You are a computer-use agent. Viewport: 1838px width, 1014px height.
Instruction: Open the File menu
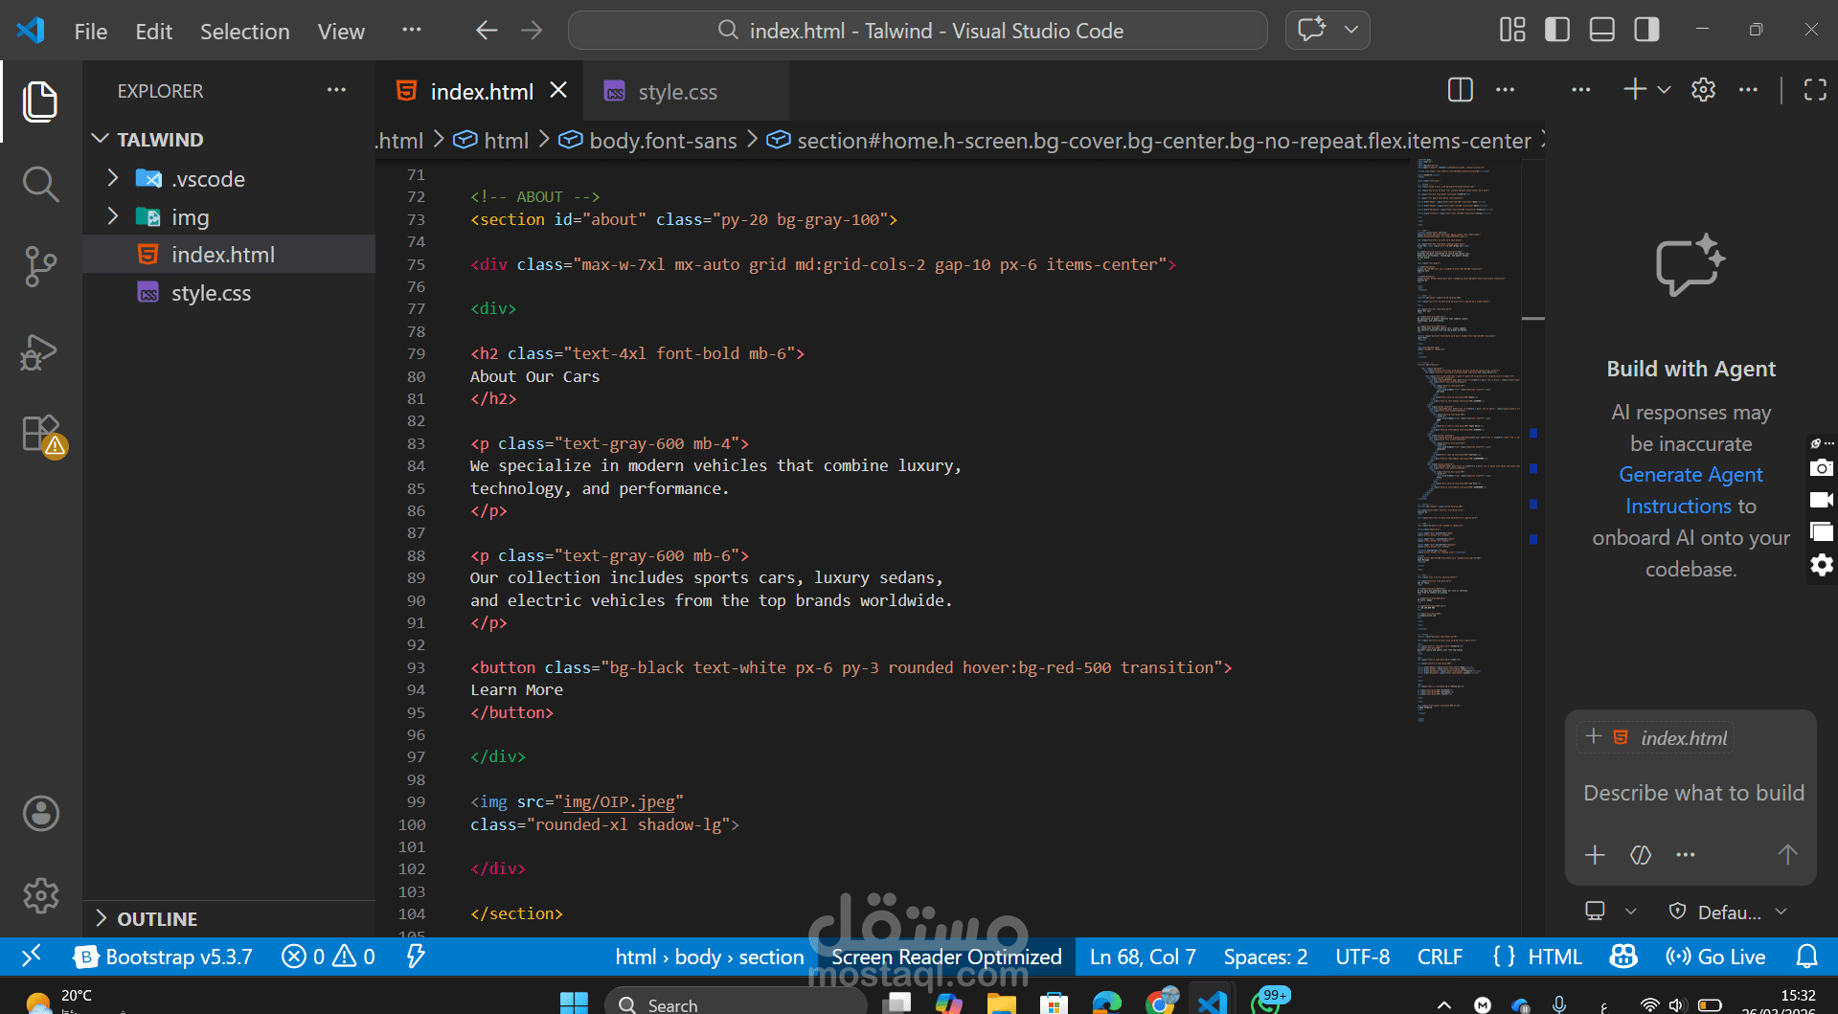[91, 32]
